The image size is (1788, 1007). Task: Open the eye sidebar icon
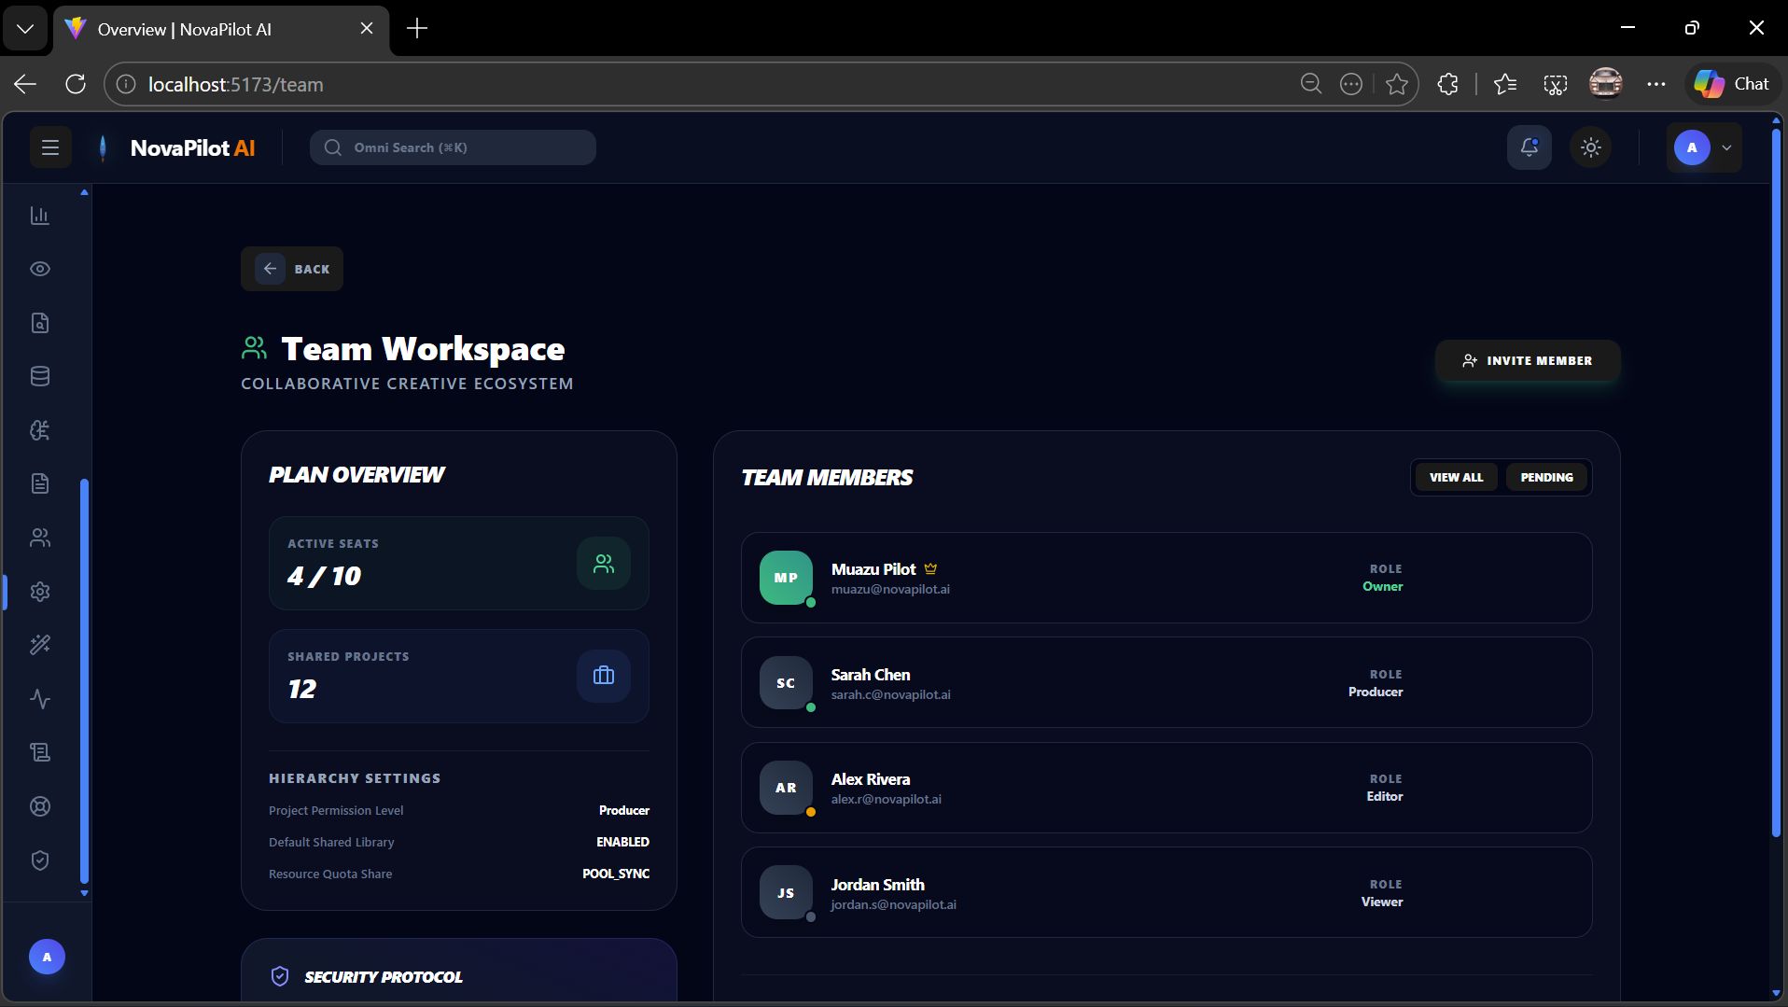40,269
